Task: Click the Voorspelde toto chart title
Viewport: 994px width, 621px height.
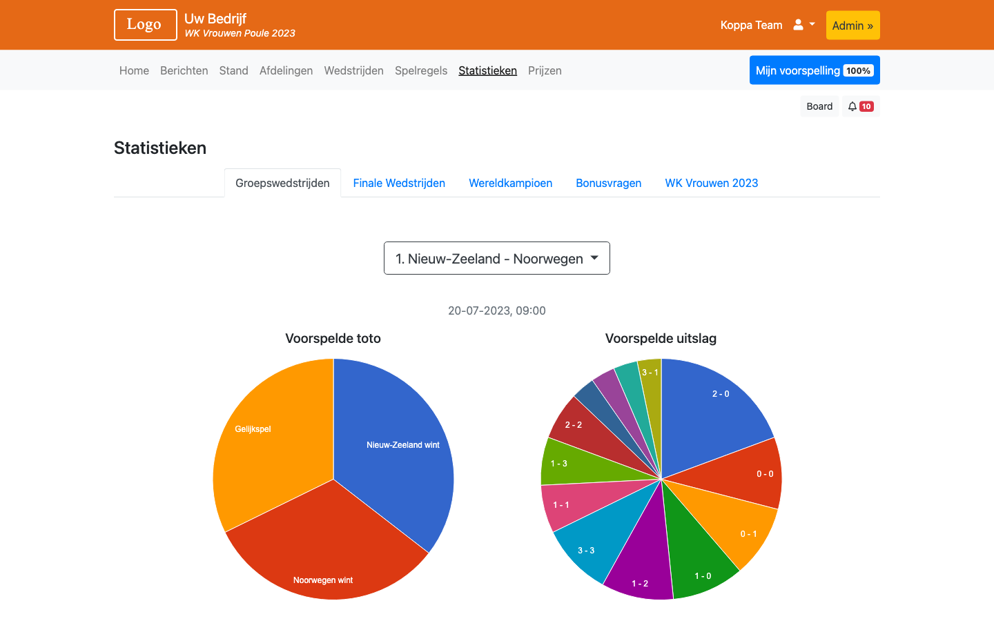Action: [333, 338]
